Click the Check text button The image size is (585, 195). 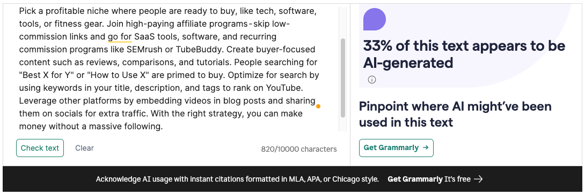click(40, 148)
